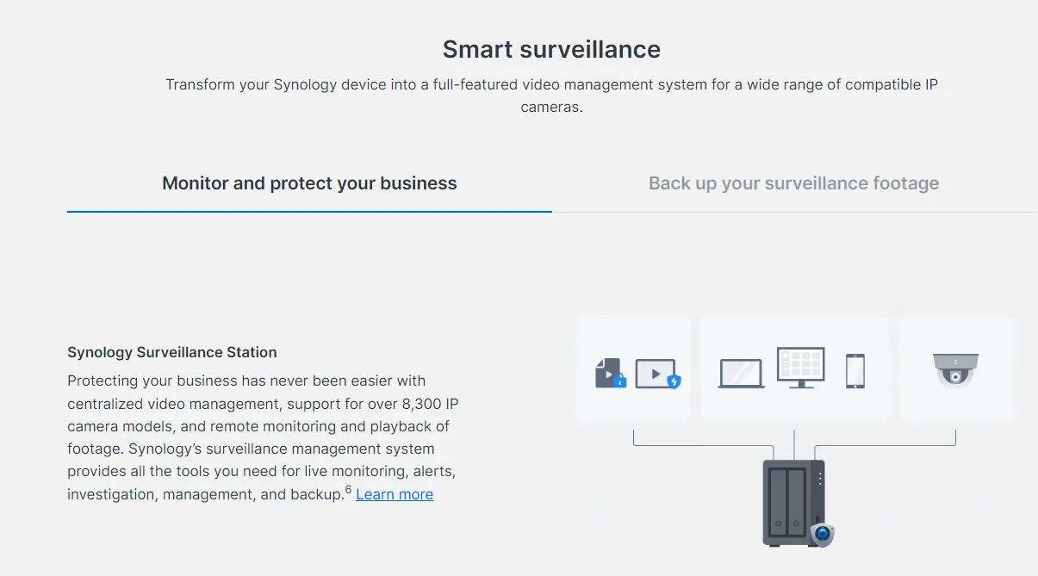Screen dimensions: 1038x576
Task: Click the monitor with camera grid icon
Action: (800, 368)
